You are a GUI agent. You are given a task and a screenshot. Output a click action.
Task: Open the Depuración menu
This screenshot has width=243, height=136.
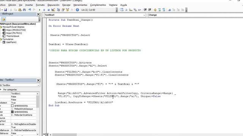click(54, 5)
